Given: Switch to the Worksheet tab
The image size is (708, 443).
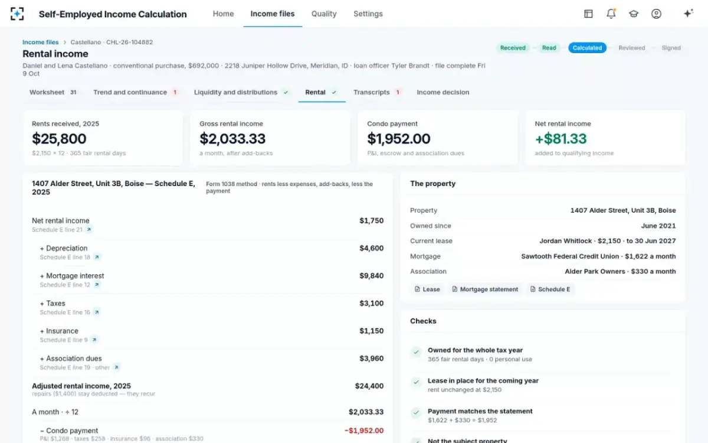Looking at the screenshot, I should (53, 92).
